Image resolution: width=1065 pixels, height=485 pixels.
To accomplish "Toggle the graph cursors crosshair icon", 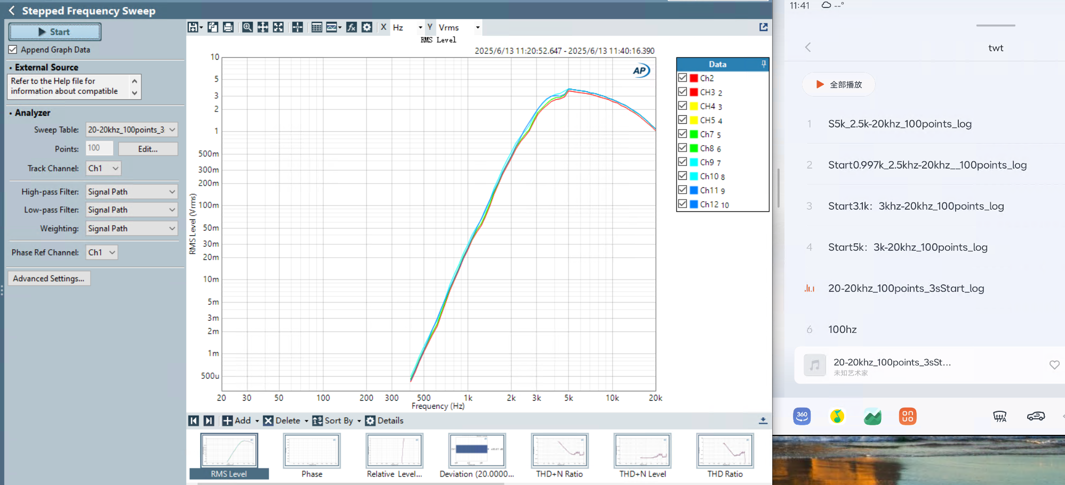I will (298, 27).
